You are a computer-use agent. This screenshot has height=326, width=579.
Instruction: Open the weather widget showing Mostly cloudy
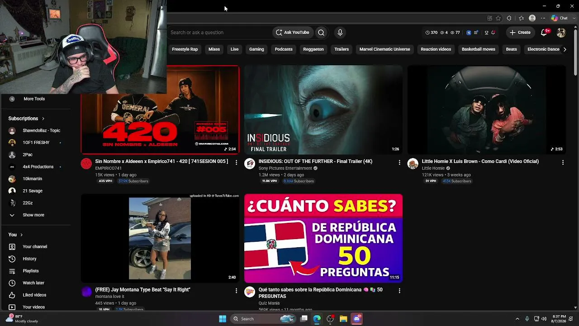pos(22,319)
